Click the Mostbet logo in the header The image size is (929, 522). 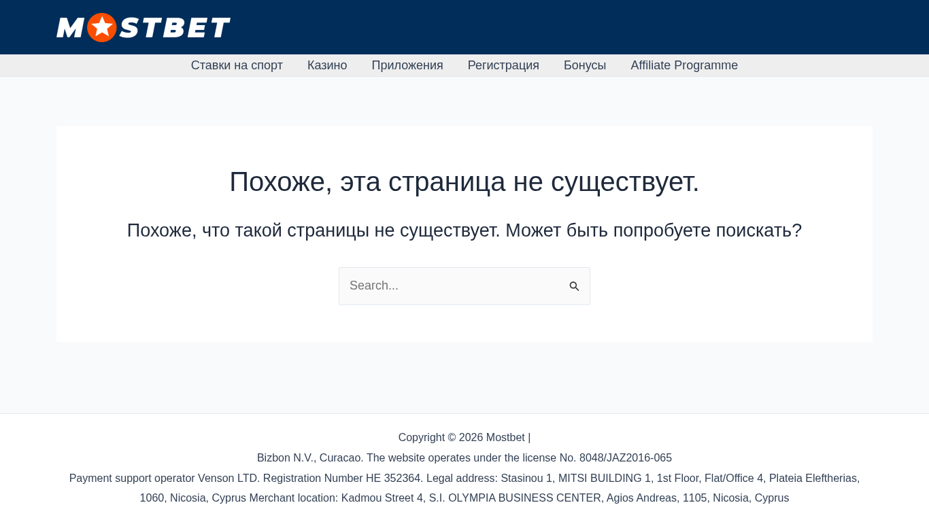point(143,27)
